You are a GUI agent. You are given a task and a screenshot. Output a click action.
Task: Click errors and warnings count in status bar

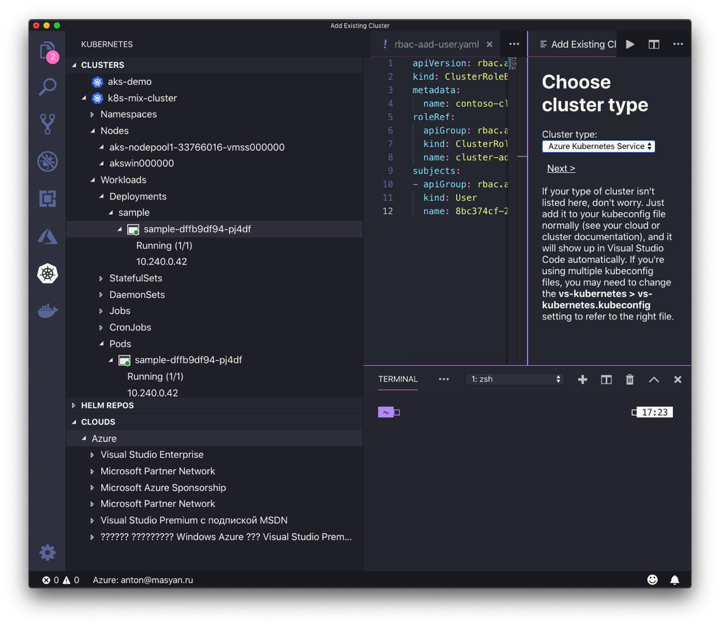coord(61,580)
